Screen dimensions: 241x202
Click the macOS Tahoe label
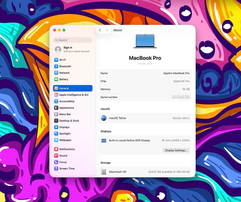(117, 118)
